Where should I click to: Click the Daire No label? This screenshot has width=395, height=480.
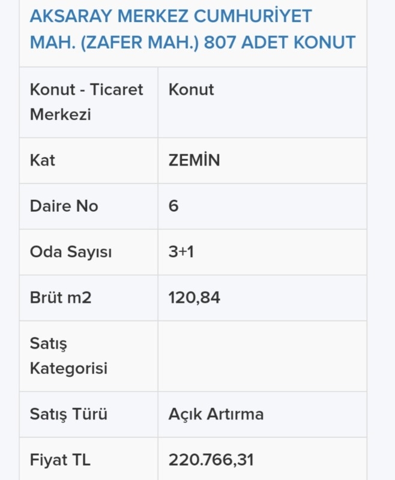pyautogui.click(x=64, y=206)
